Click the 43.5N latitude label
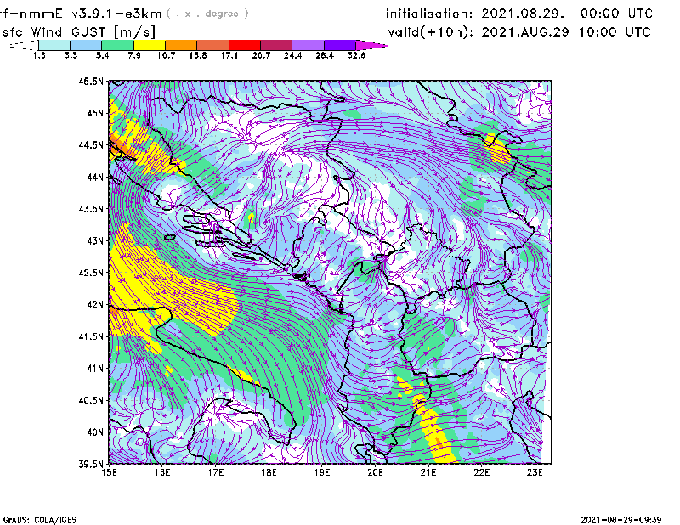The width and height of the screenshot is (680, 525). (x=91, y=209)
